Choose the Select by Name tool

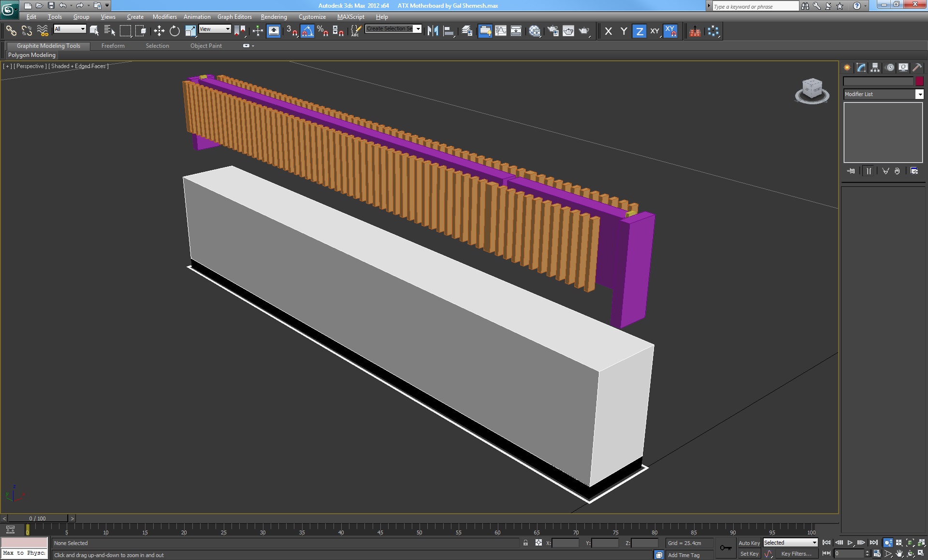pos(110,31)
